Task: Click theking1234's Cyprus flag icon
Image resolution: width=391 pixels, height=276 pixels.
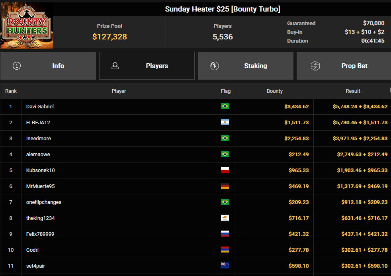Action: pos(225,218)
